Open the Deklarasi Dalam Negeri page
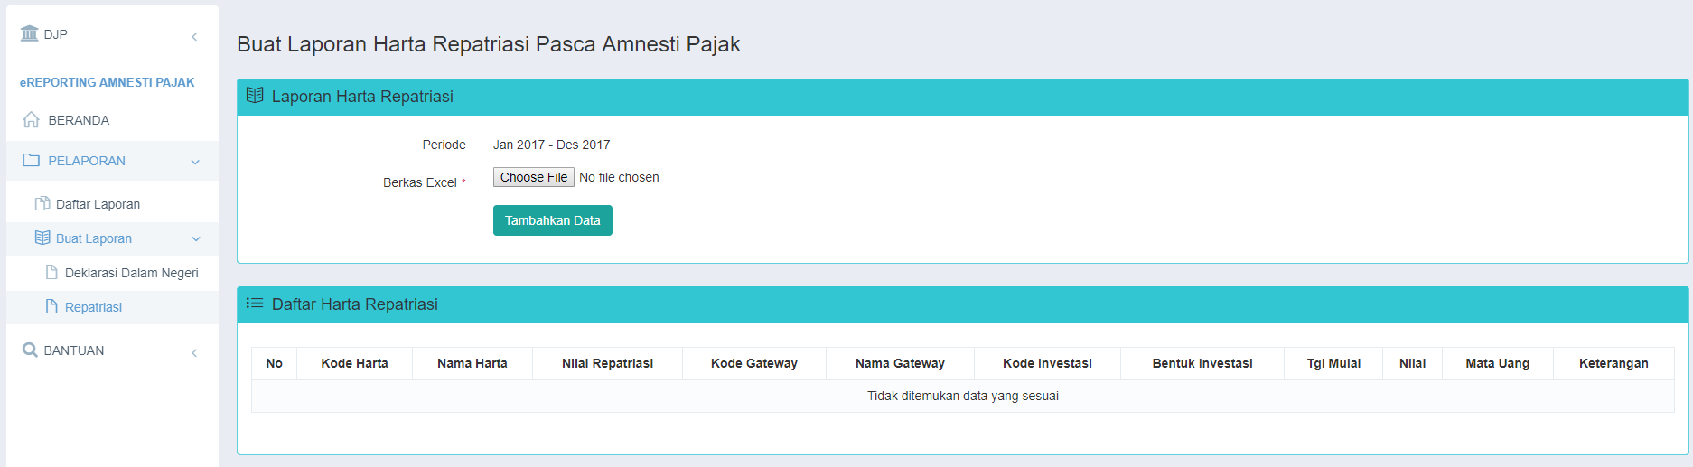The height and width of the screenshot is (467, 1693). pos(132,273)
